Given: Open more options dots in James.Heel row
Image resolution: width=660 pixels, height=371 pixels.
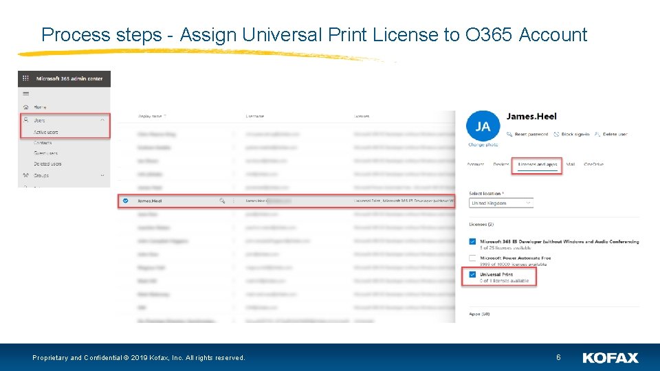Looking at the screenshot, I should (x=234, y=201).
